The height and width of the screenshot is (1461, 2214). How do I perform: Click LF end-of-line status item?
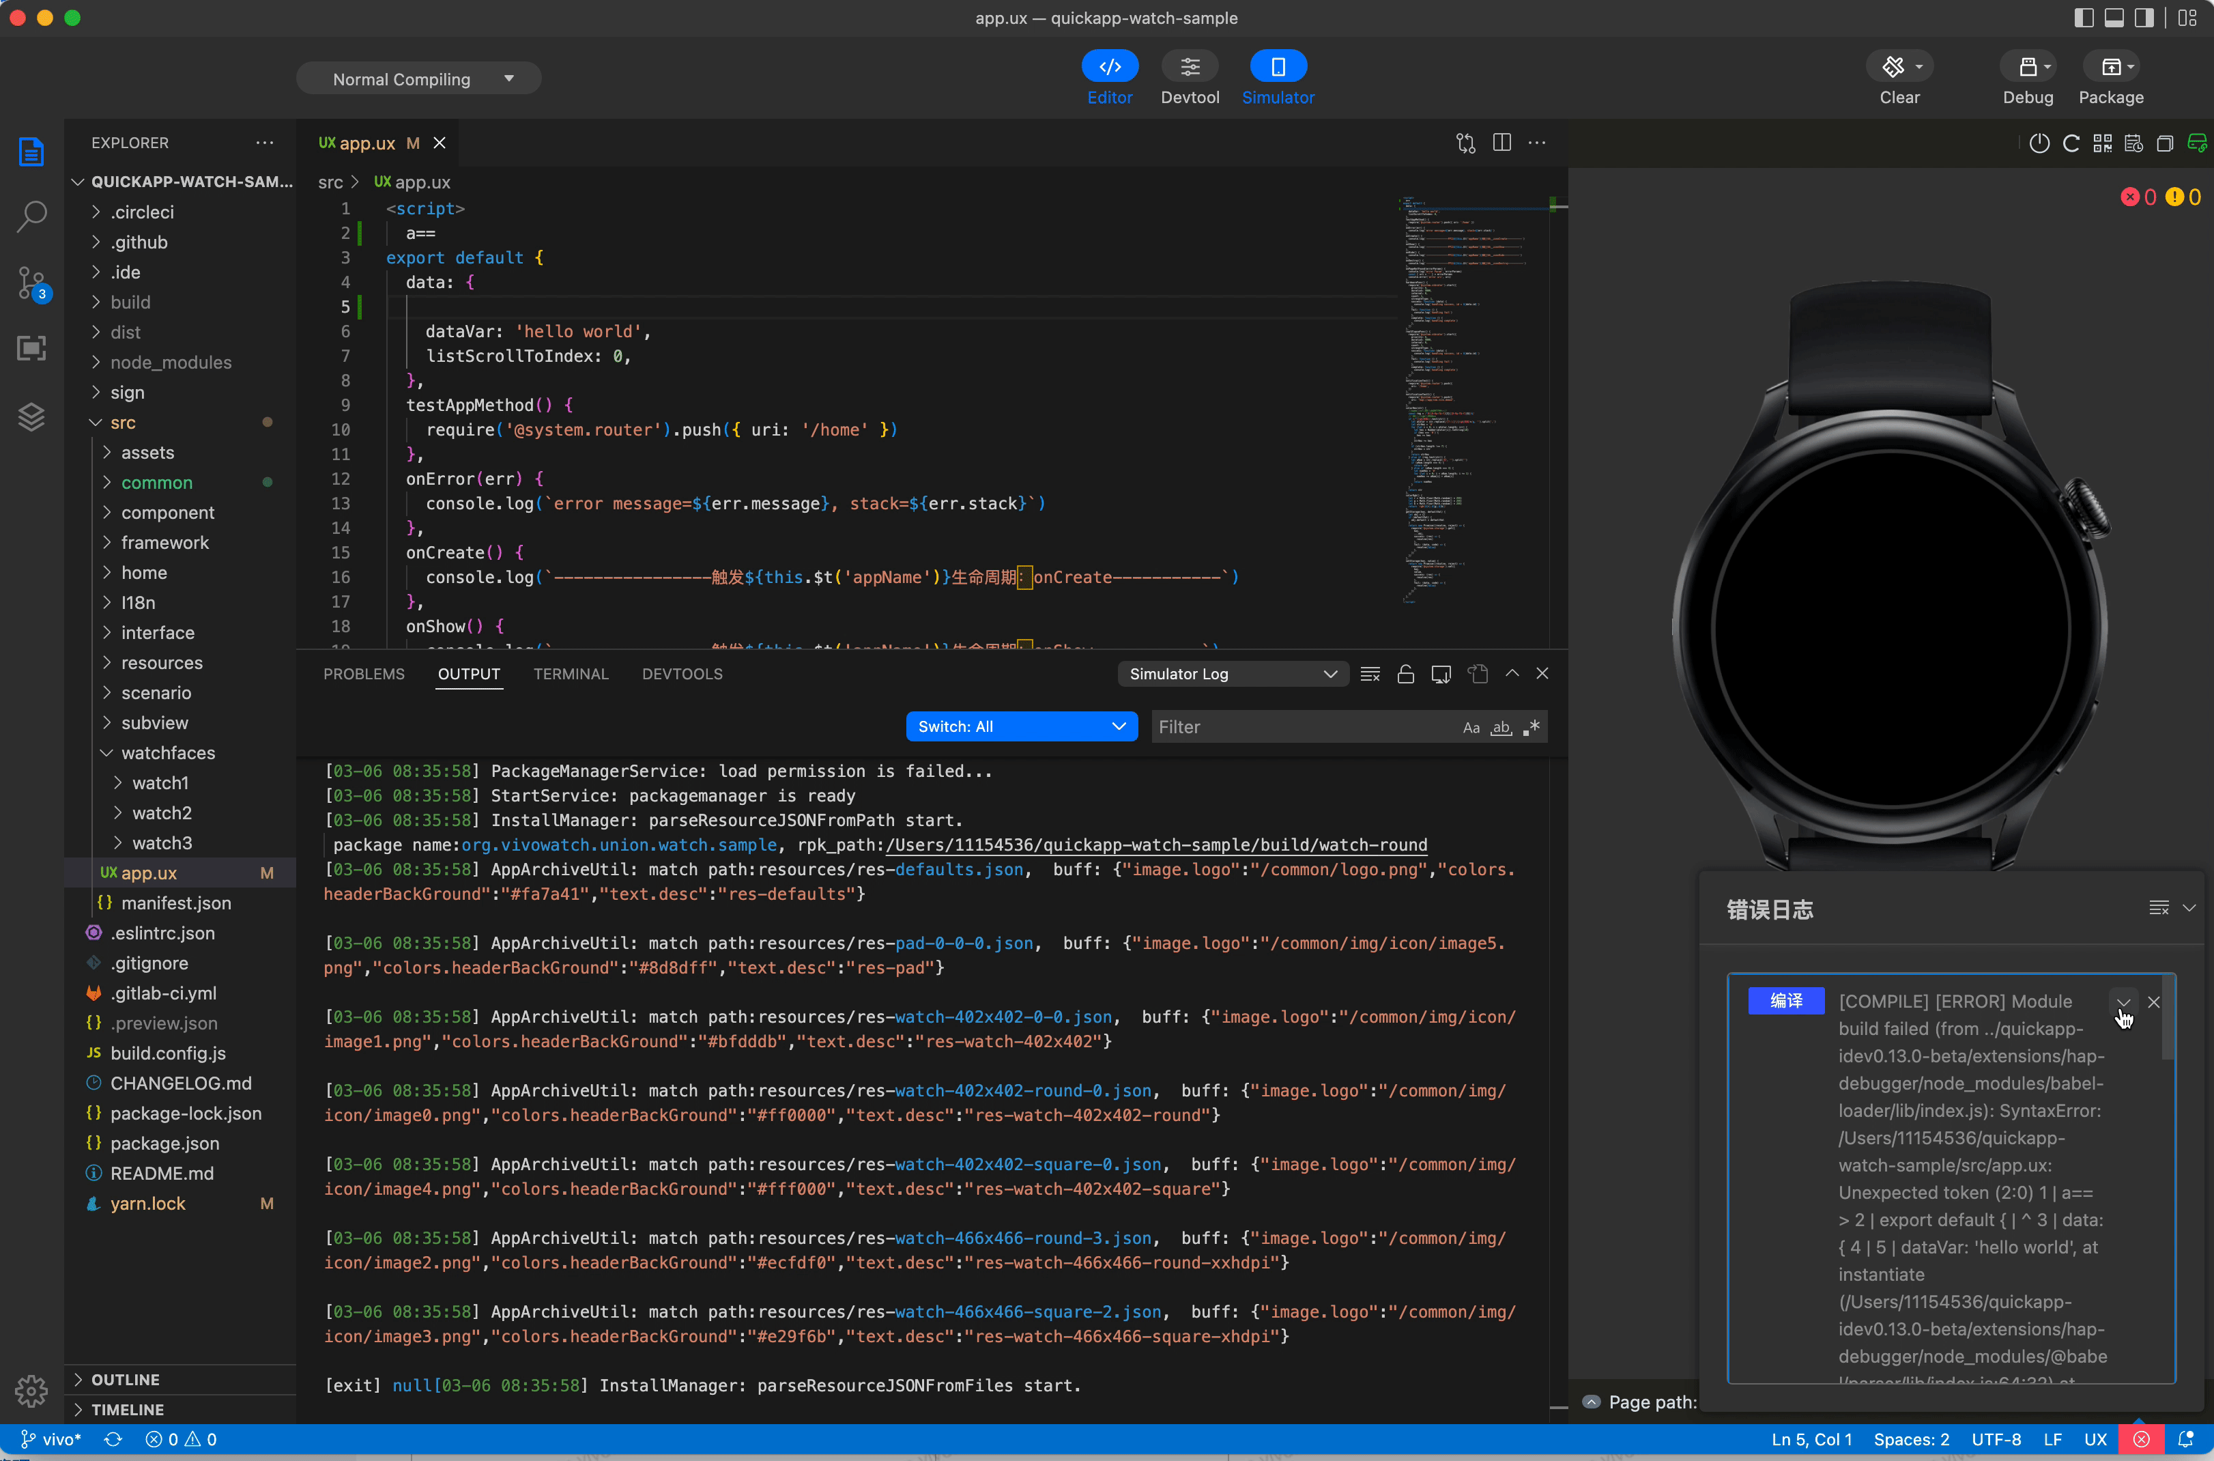(x=2052, y=1440)
